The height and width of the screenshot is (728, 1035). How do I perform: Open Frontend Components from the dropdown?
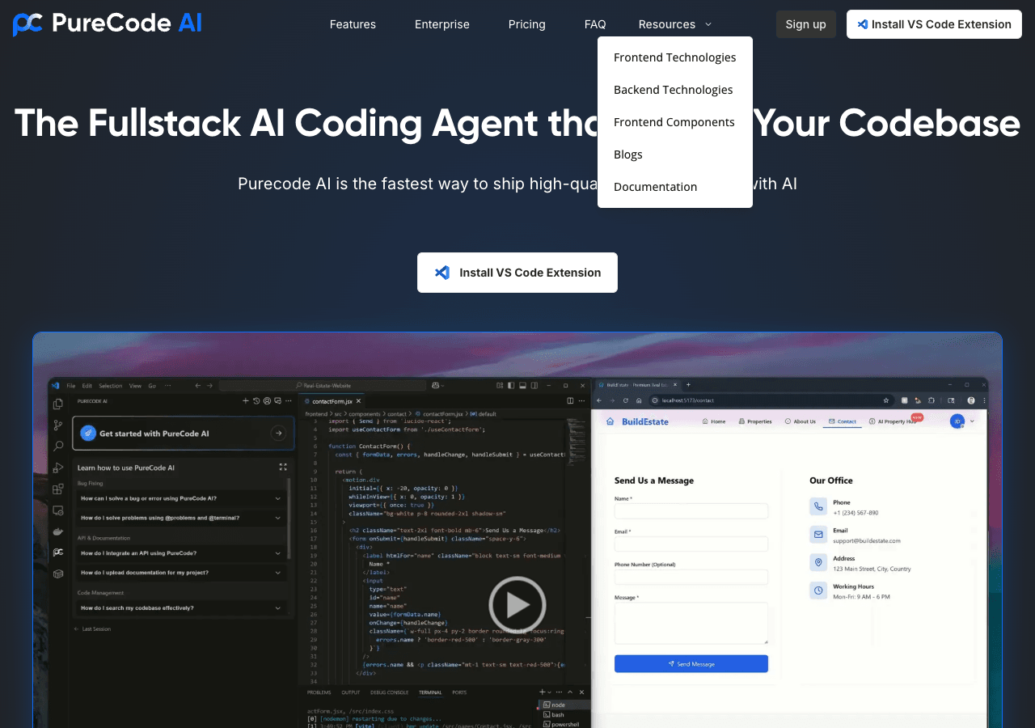(675, 122)
